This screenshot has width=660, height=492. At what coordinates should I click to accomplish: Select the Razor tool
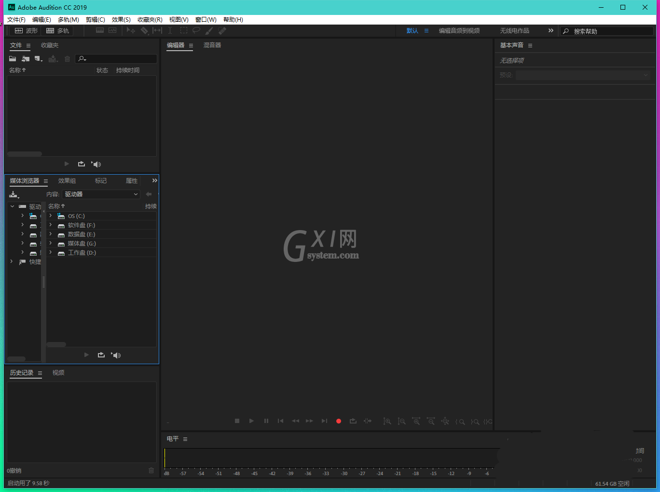[x=144, y=30]
